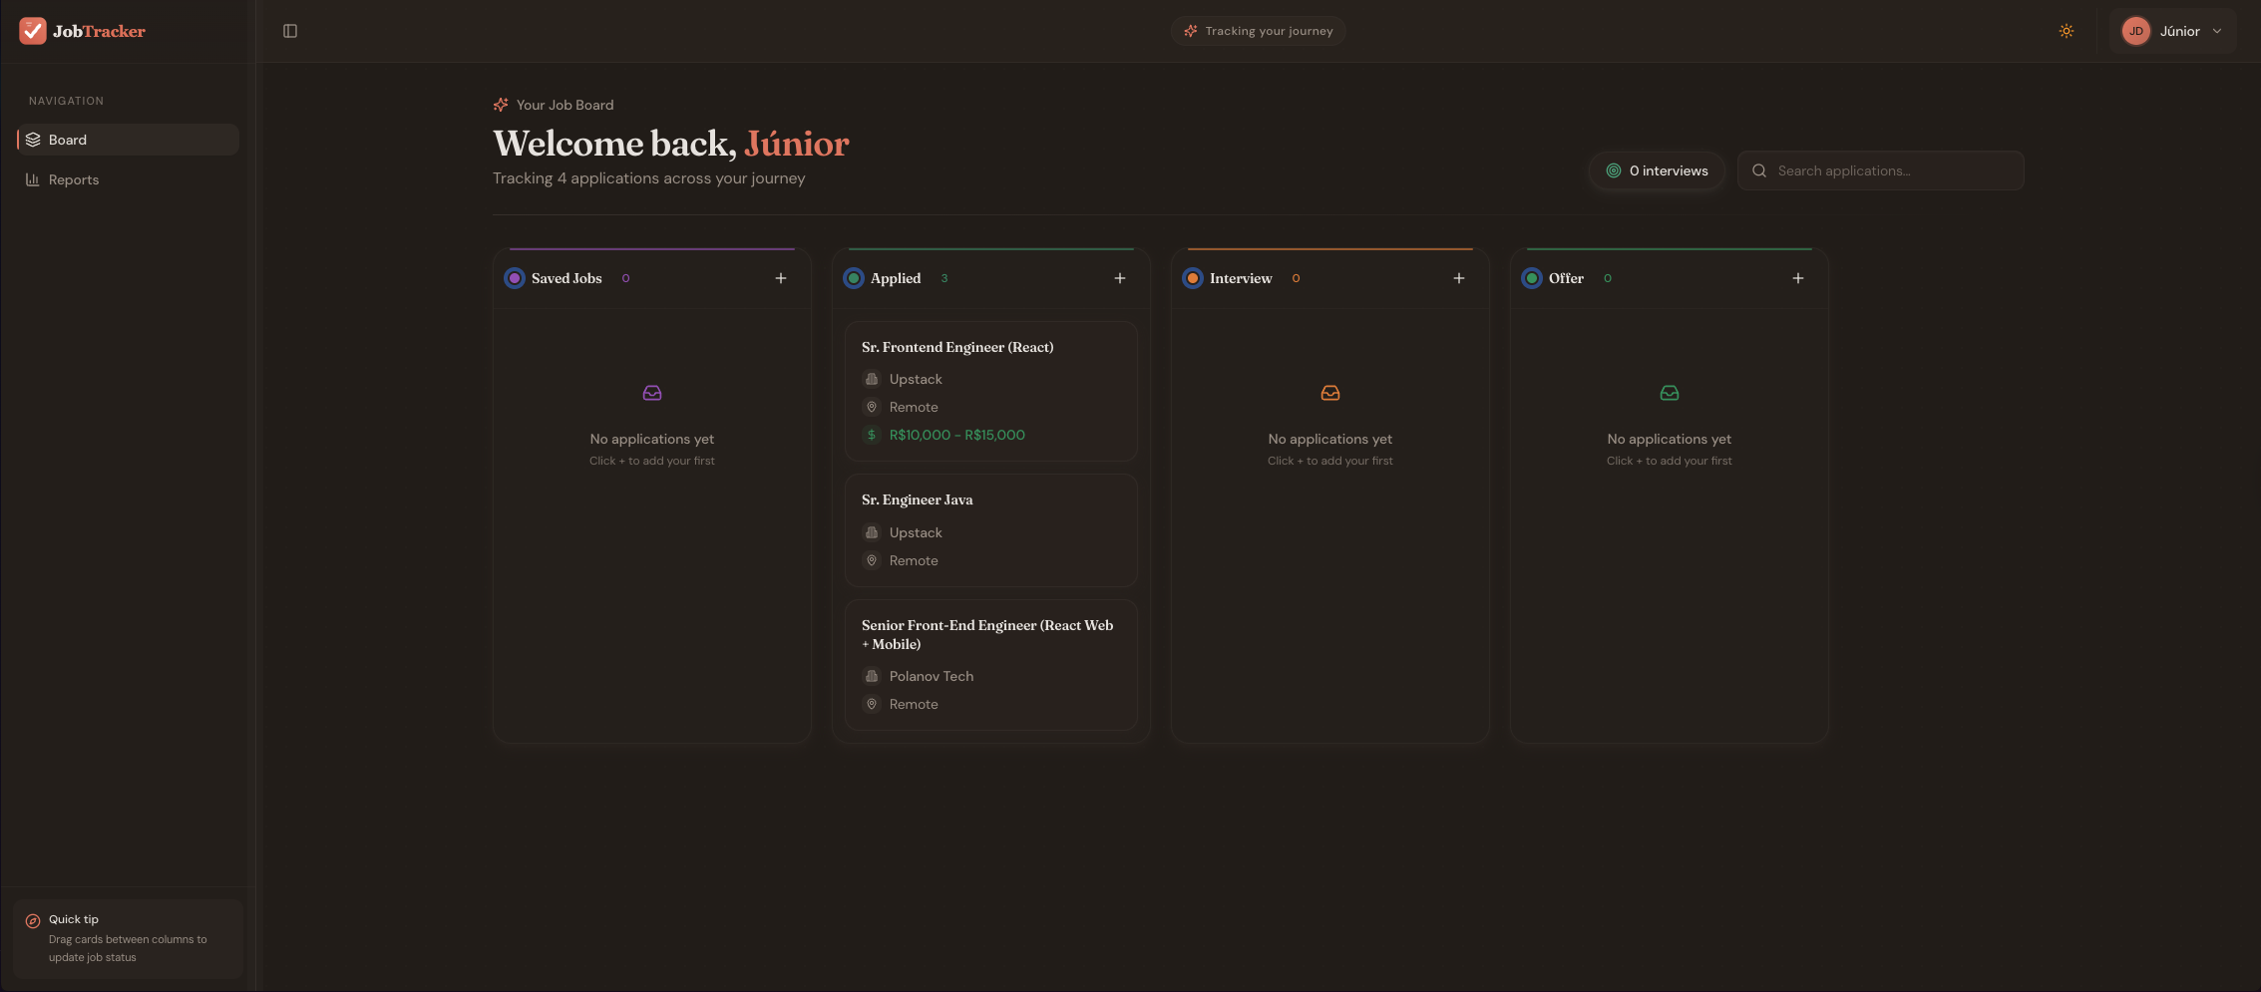Click the magnifier icon in the search field

[1760, 170]
